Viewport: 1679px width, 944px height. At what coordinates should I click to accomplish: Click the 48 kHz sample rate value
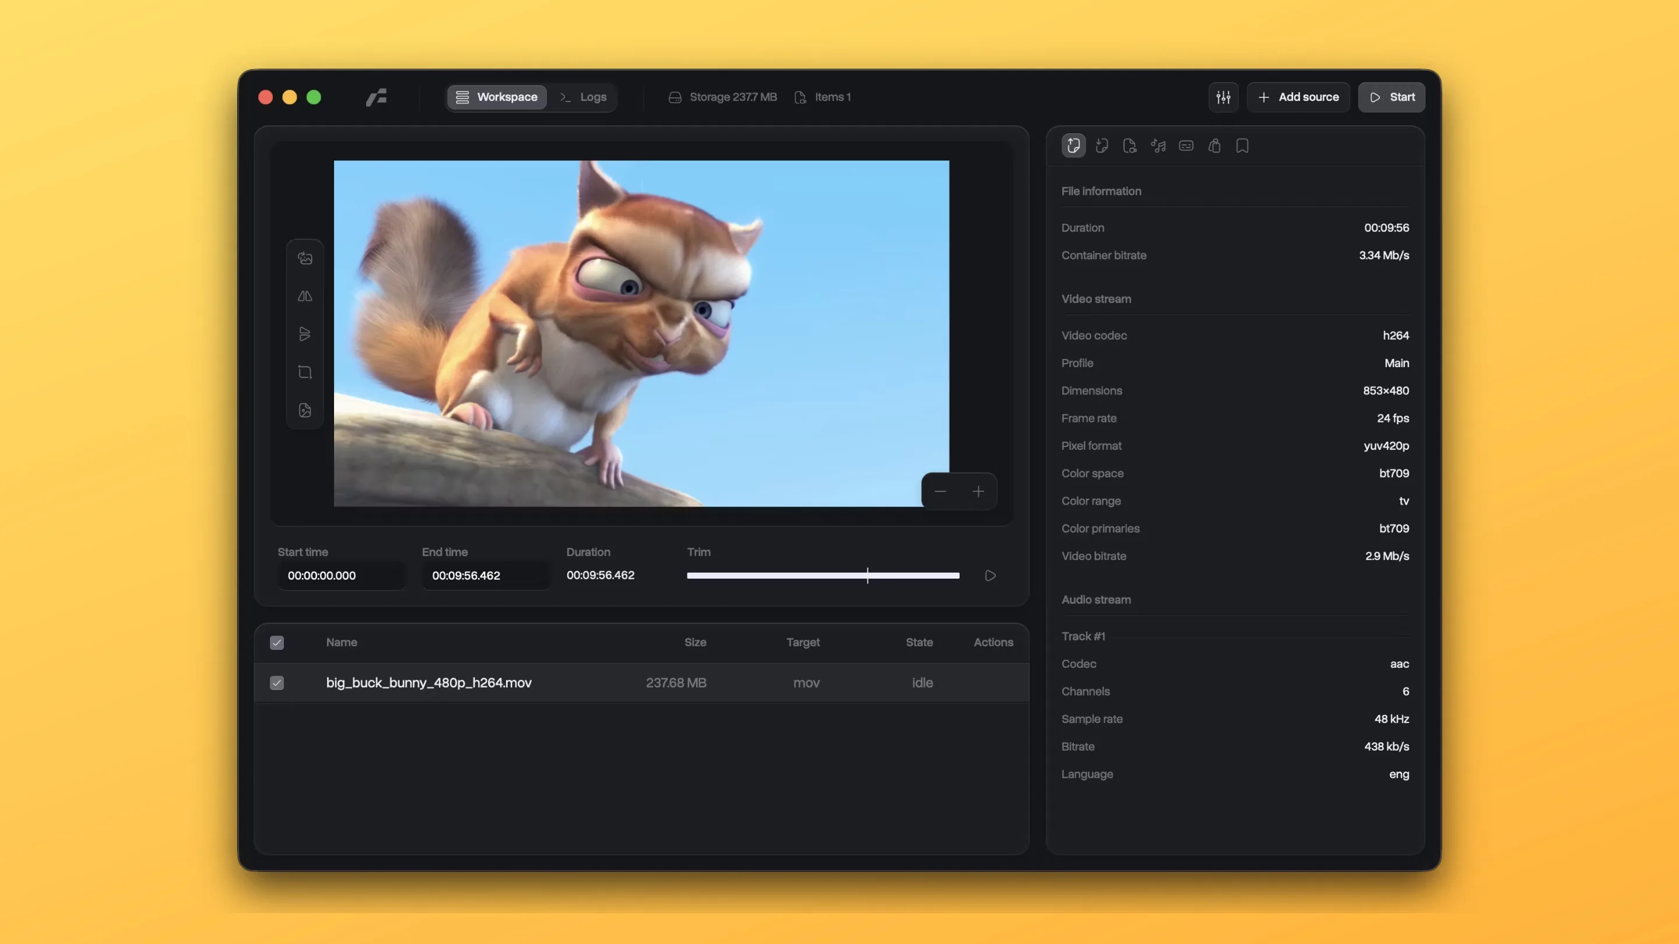(1392, 719)
